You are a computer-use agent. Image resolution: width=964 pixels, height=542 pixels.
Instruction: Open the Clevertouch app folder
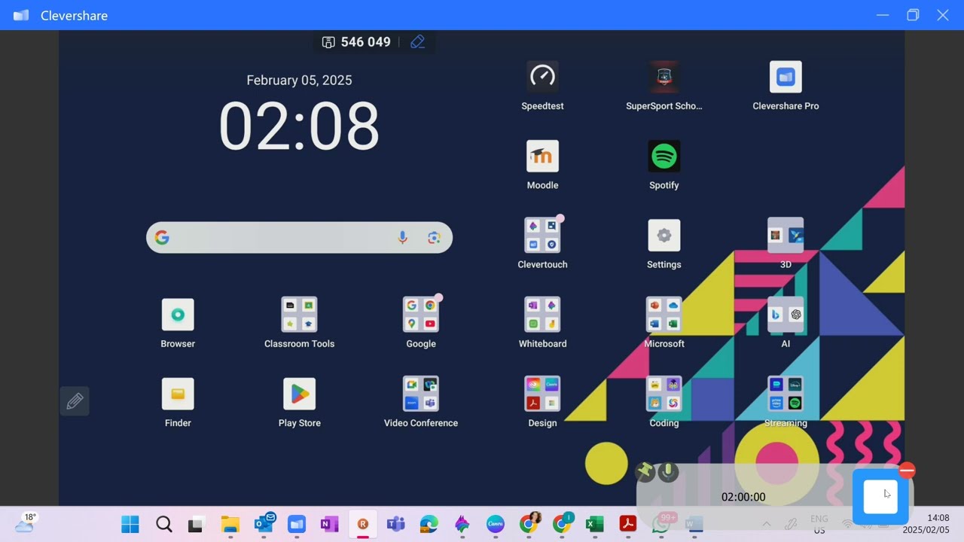coord(542,235)
